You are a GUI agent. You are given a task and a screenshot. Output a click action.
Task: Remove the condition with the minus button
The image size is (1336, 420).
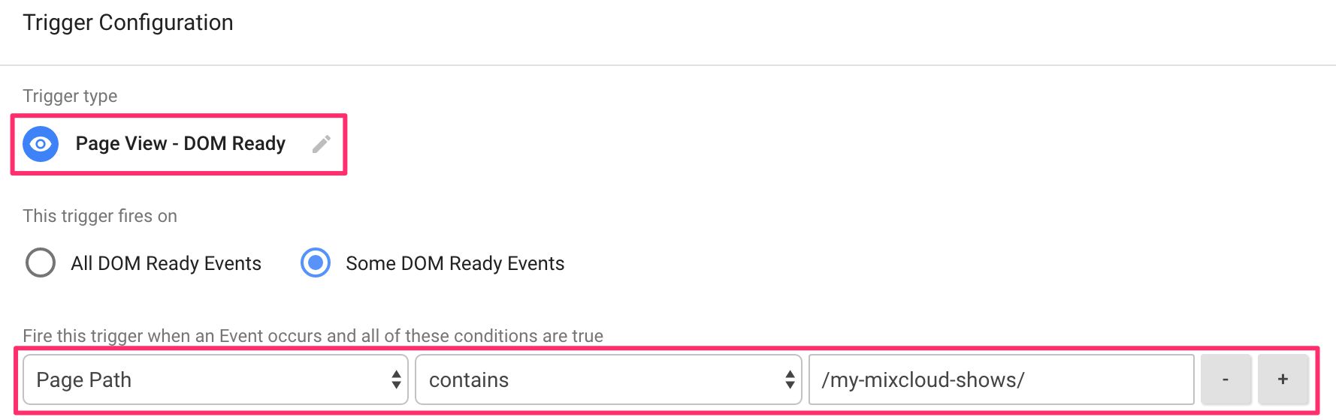(1226, 379)
